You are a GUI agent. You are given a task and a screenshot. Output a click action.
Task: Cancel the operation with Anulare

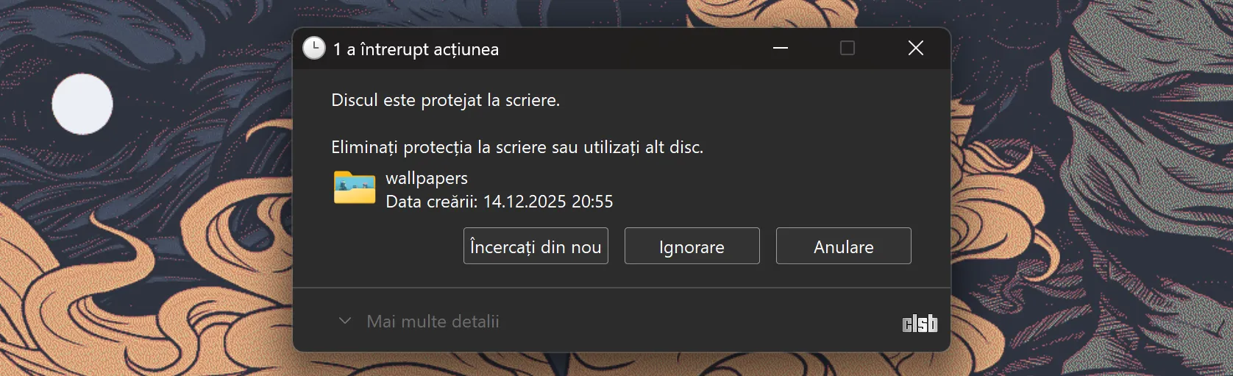click(x=843, y=246)
